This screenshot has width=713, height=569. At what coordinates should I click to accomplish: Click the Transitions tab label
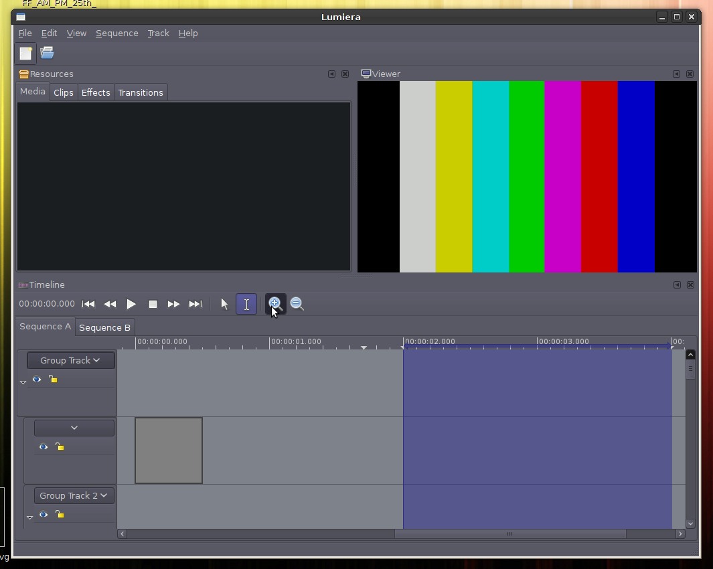click(x=141, y=92)
